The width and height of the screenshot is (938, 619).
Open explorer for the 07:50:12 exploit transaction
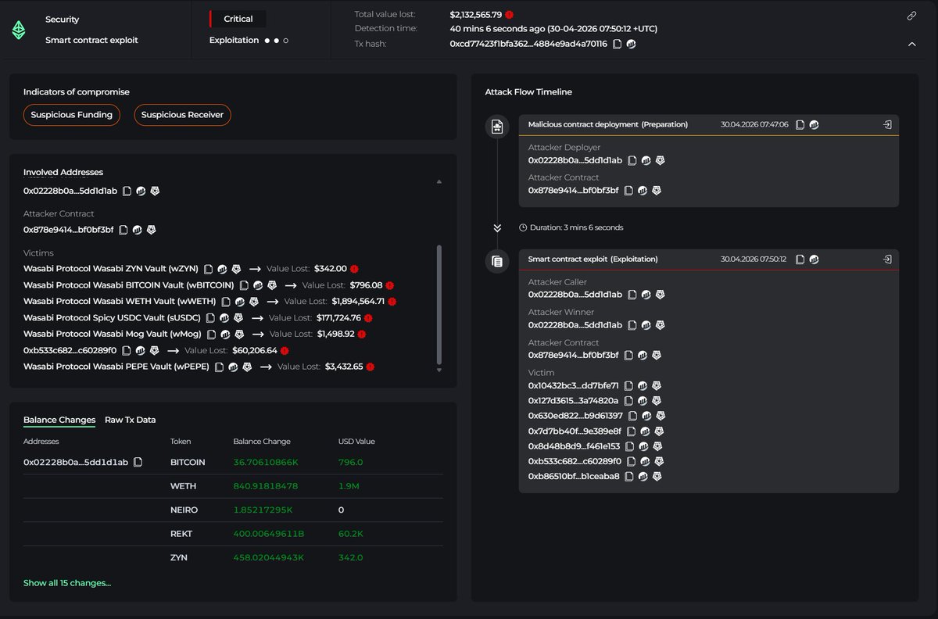[814, 259]
